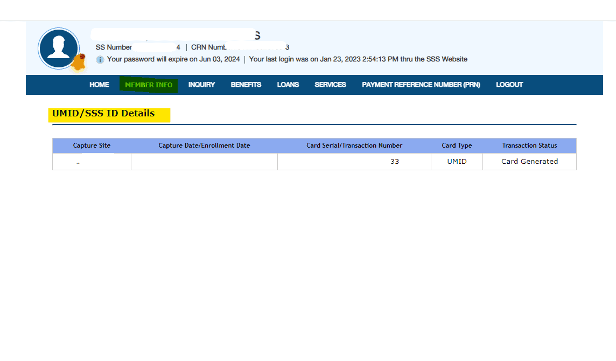Image resolution: width=616 pixels, height=361 pixels.
Task: Click the Capture Site column header
Action: [x=92, y=145]
